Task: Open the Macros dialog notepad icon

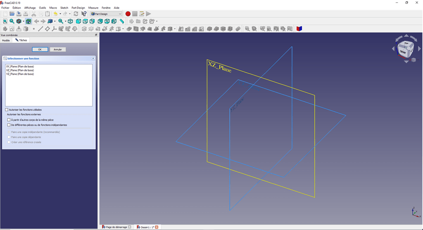Action: [x=142, y=14]
